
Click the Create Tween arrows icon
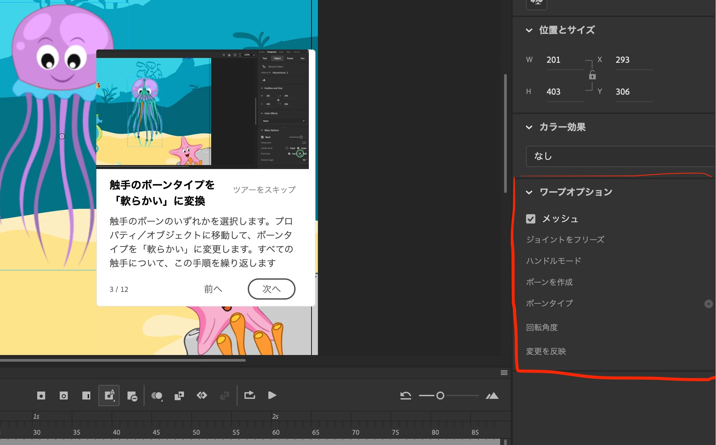pos(202,395)
